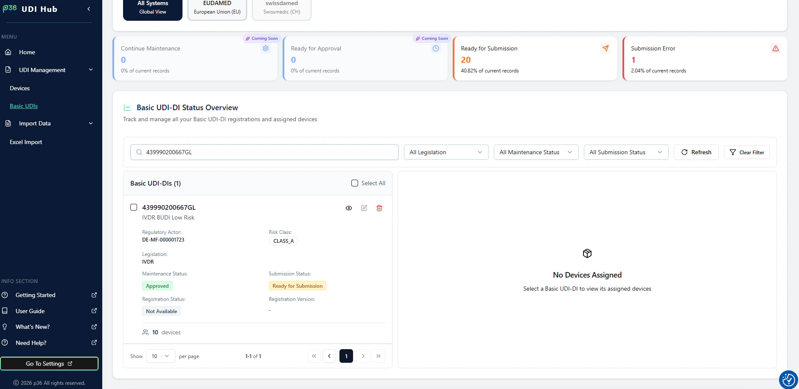Enable the Select All checkbox
Image resolution: width=799 pixels, height=389 pixels.
(x=354, y=183)
